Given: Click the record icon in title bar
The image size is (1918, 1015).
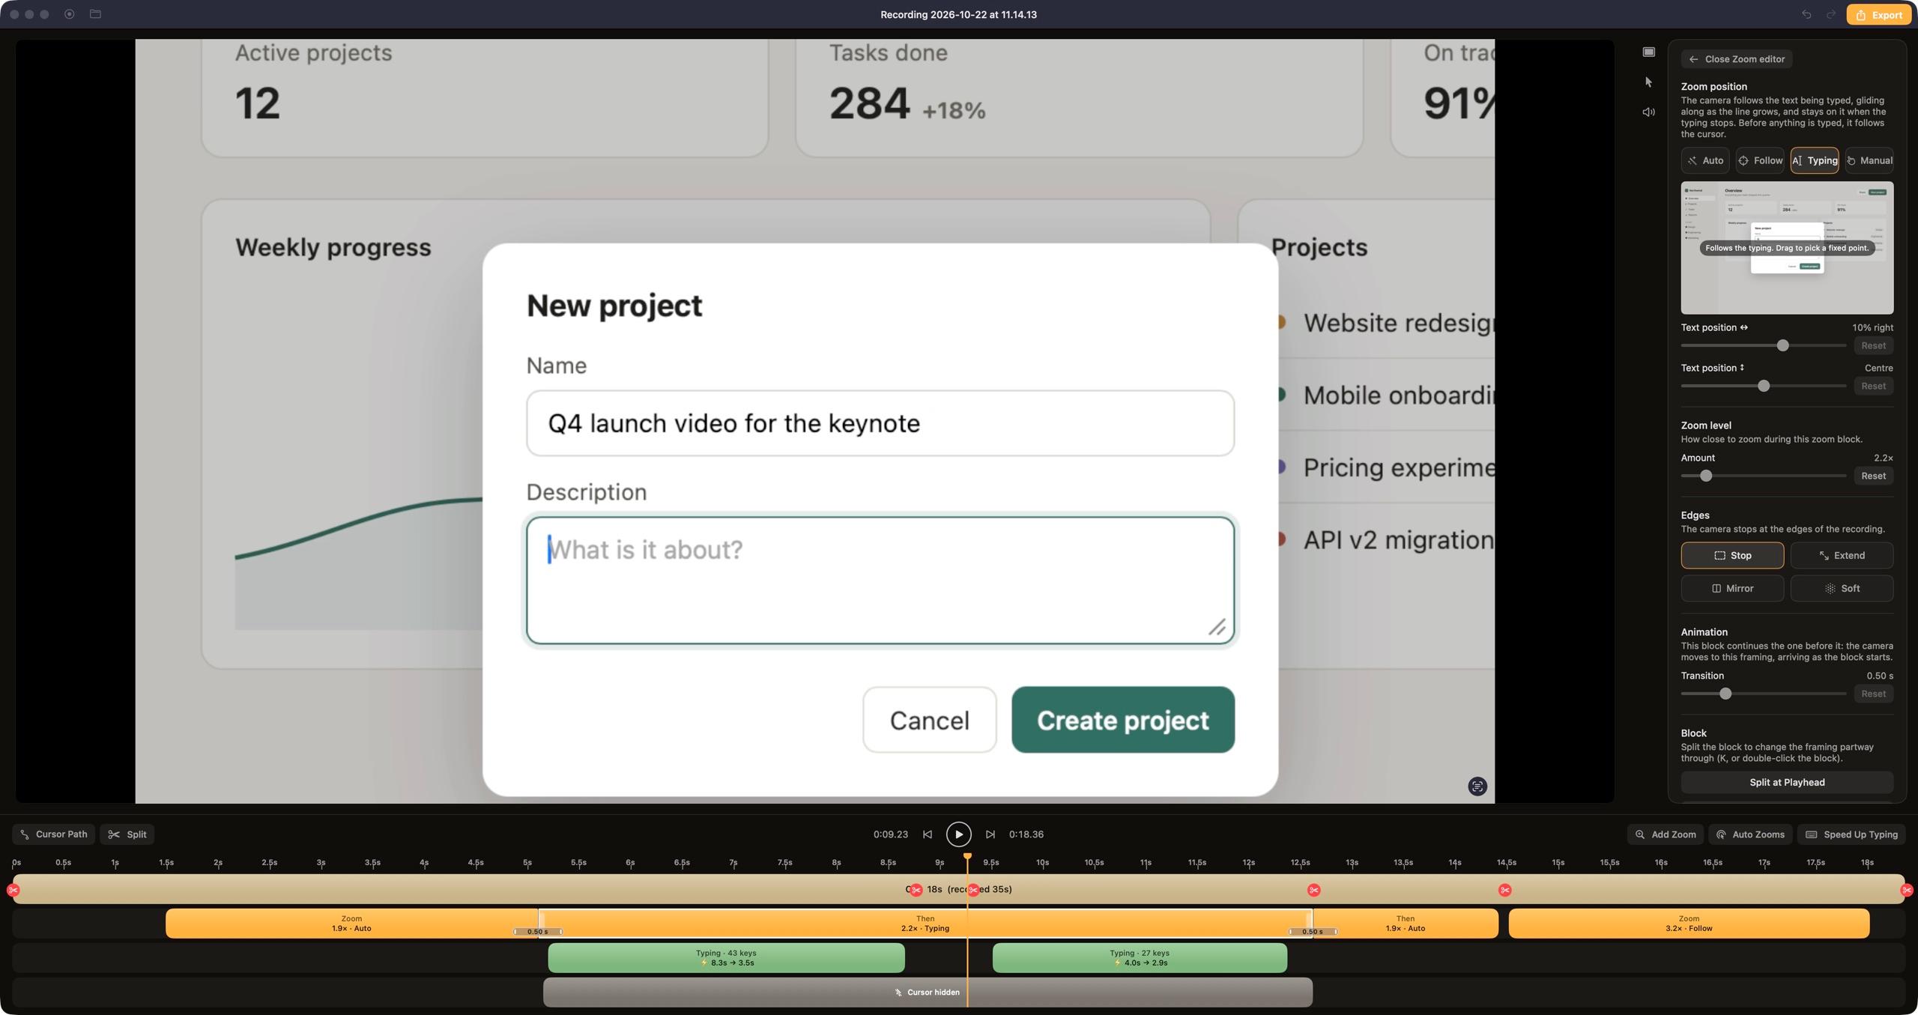Looking at the screenshot, I should pos(69,14).
